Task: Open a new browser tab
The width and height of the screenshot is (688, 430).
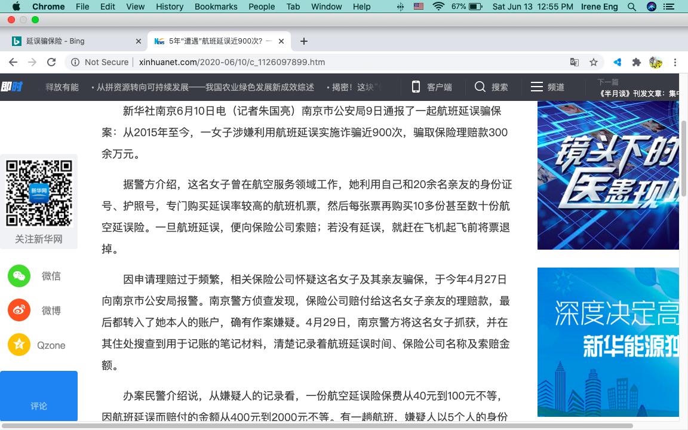Action: click(304, 41)
